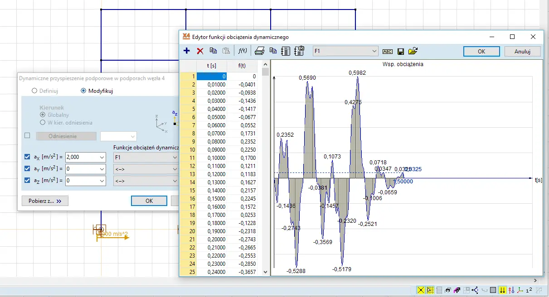Open the f(t) function definition tool

(x=243, y=51)
